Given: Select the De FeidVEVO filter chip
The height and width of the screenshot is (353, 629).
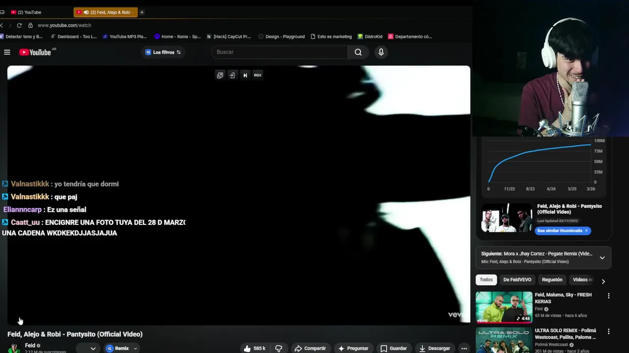Looking at the screenshot, I should pos(517,279).
